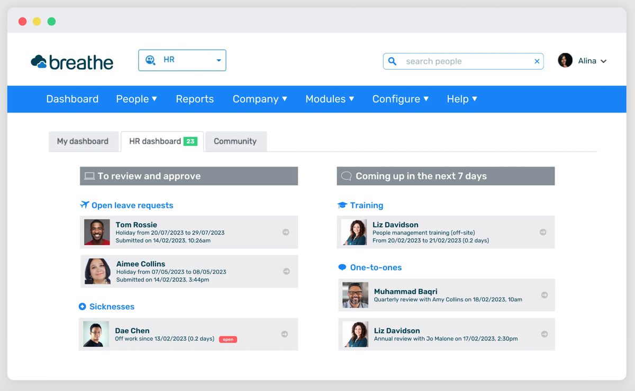
Task: Click the arrow icon beside Aimee Collins
Action: (x=286, y=271)
